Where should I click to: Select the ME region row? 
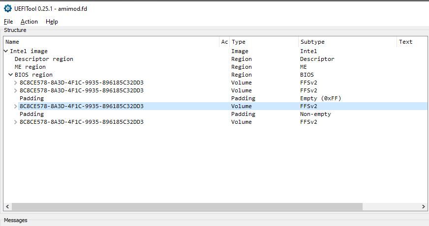click(215, 67)
